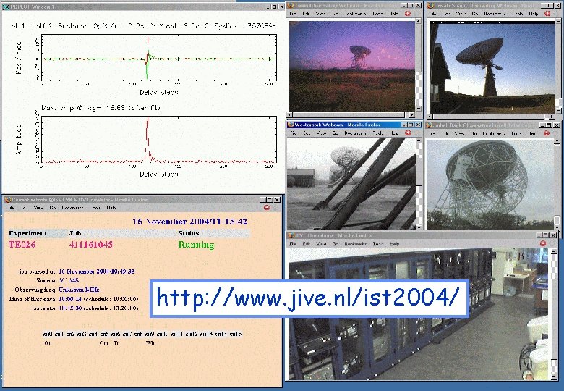The height and width of the screenshot is (391, 564).
Task: Click the Onsala dish webcam image
Action: (x=492, y=68)
